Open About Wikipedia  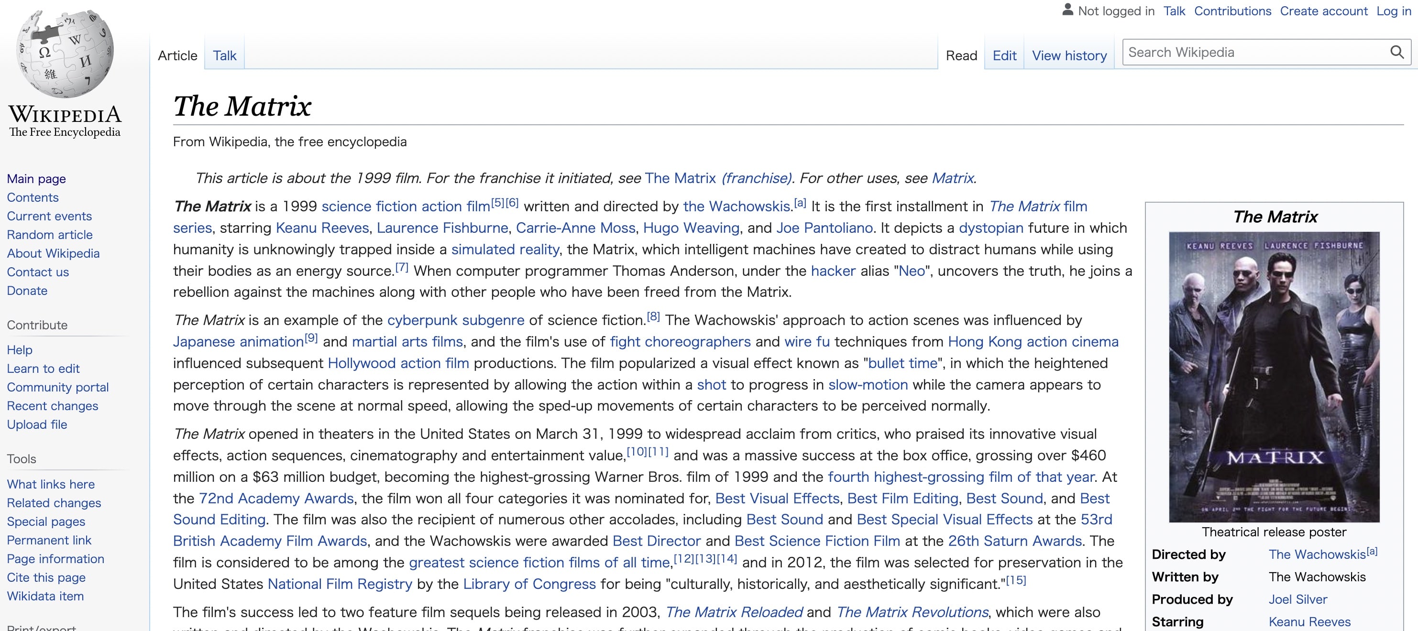click(x=53, y=254)
